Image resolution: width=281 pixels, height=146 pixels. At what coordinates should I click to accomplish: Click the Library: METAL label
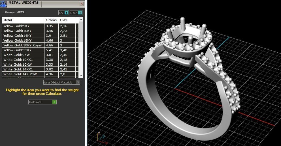pos(15,12)
